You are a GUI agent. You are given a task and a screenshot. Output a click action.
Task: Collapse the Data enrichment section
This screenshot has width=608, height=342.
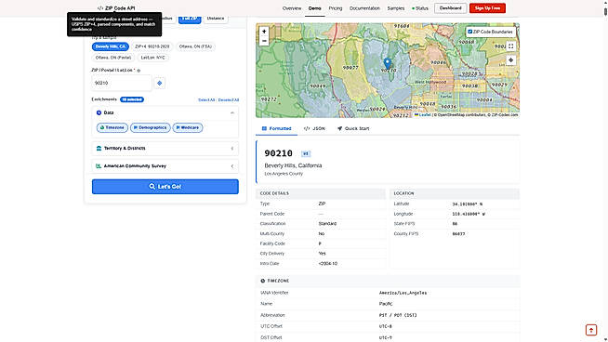coord(232,112)
